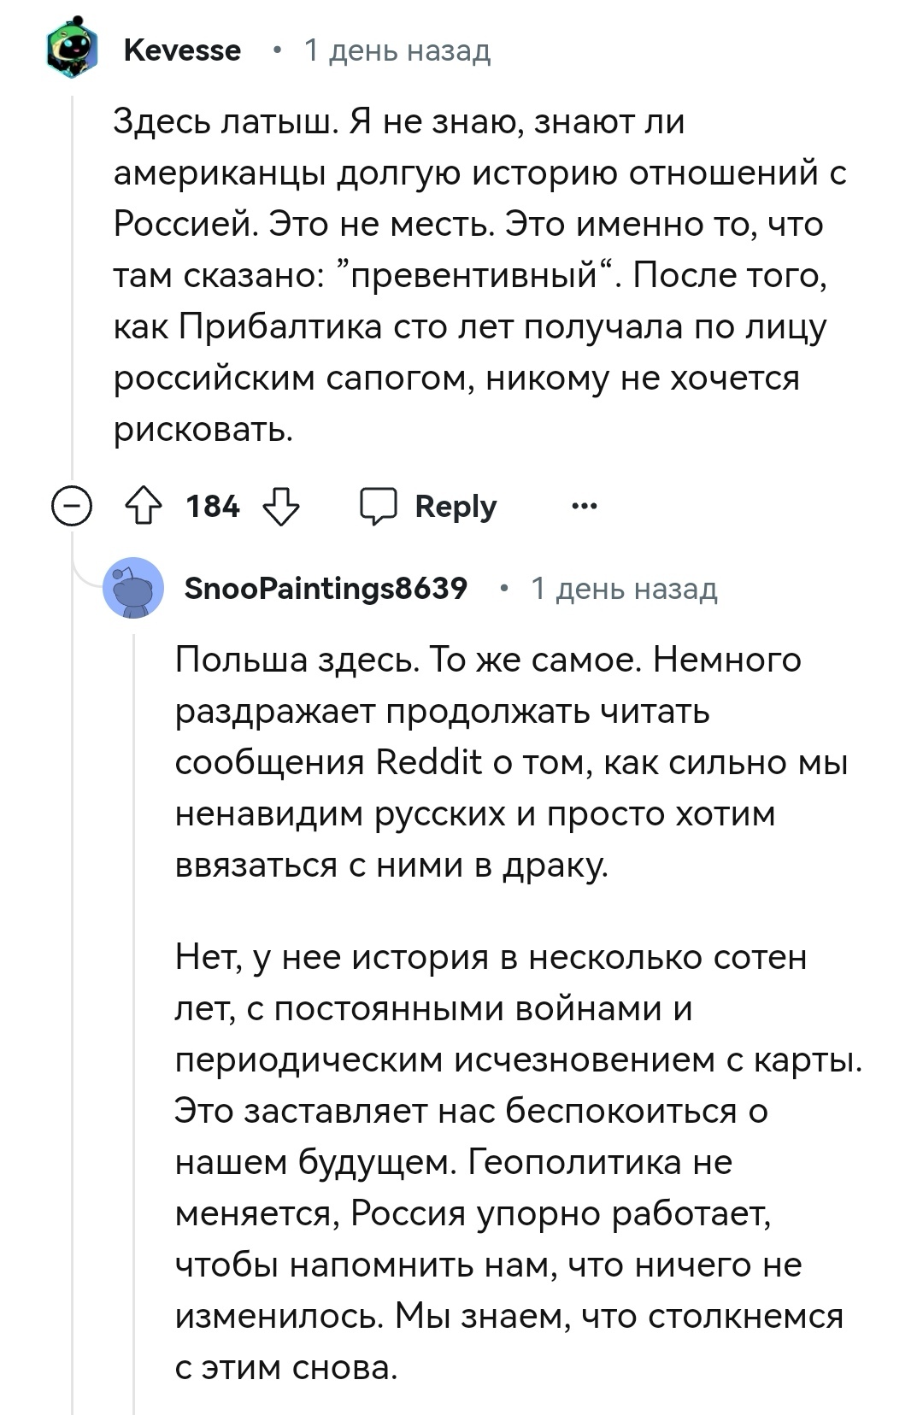The width and height of the screenshot is (923, 1415).
Task: Click SnooPaintings8639's "1 день назад" timestamp
Action: point(624,588)
